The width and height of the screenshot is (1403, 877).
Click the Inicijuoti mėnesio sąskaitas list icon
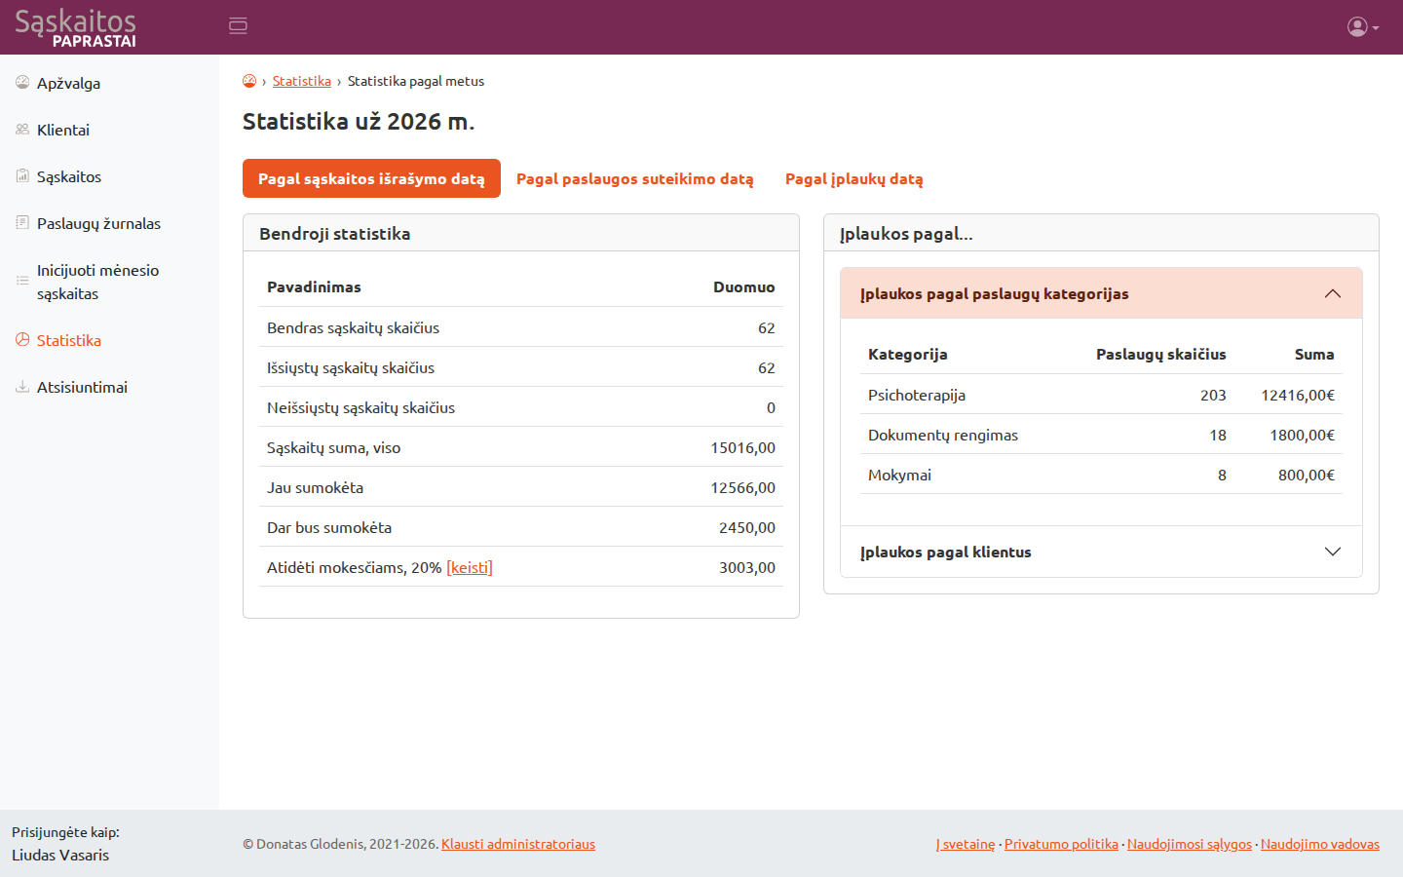(22, 281)
